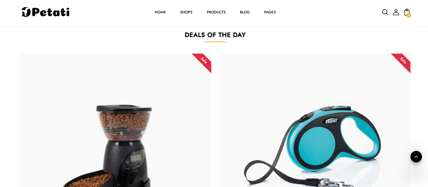Click the Sale ribbon on the leash product
The height and width of the screenshot is (187, 428).
[401, 63]
